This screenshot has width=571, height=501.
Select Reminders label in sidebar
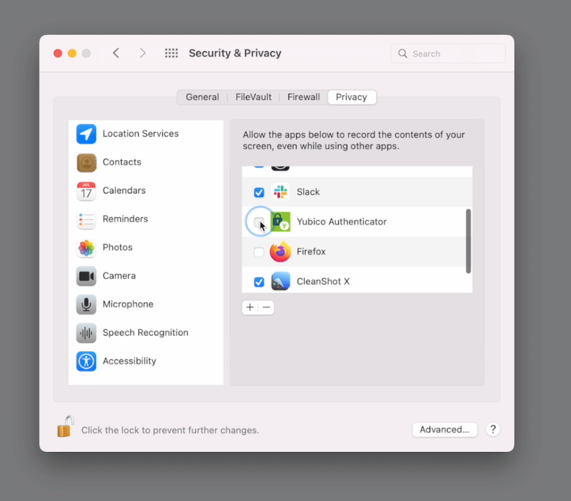pos(125,219)
